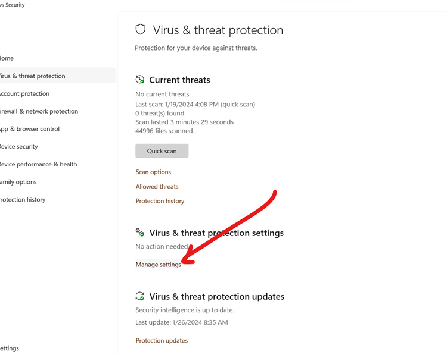The image size is (447, 355).
Task: Open App & browser control page
Action: [30, 129]
